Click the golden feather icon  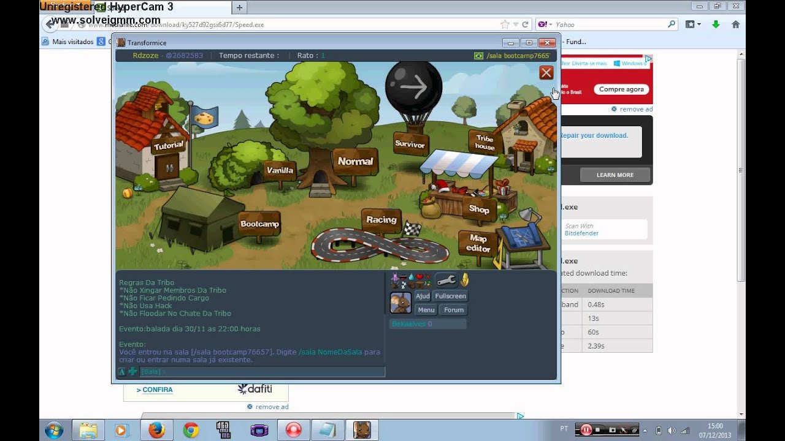coord(465,279)
